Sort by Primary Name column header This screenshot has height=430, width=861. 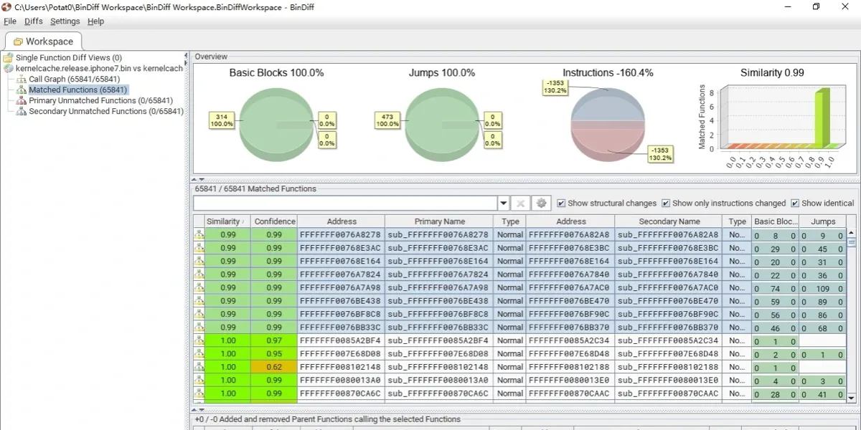[439, 221]
